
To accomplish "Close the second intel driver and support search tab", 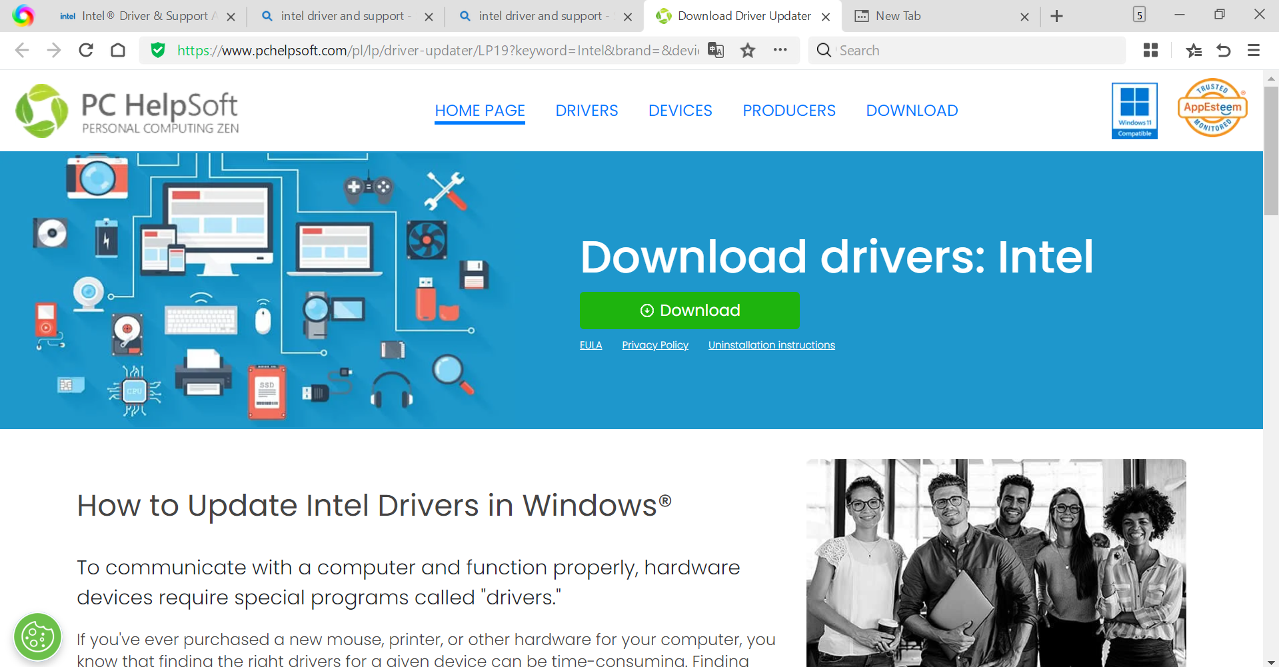I will click(x=628, y=17).
